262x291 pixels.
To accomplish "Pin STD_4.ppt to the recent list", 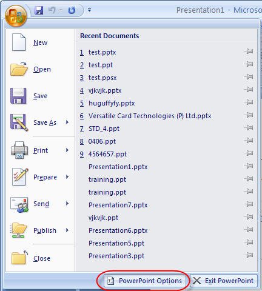I will tap(249, 128).
